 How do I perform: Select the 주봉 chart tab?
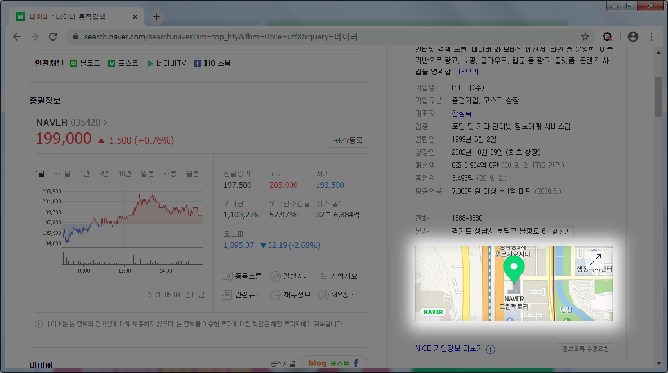[170, 174]
